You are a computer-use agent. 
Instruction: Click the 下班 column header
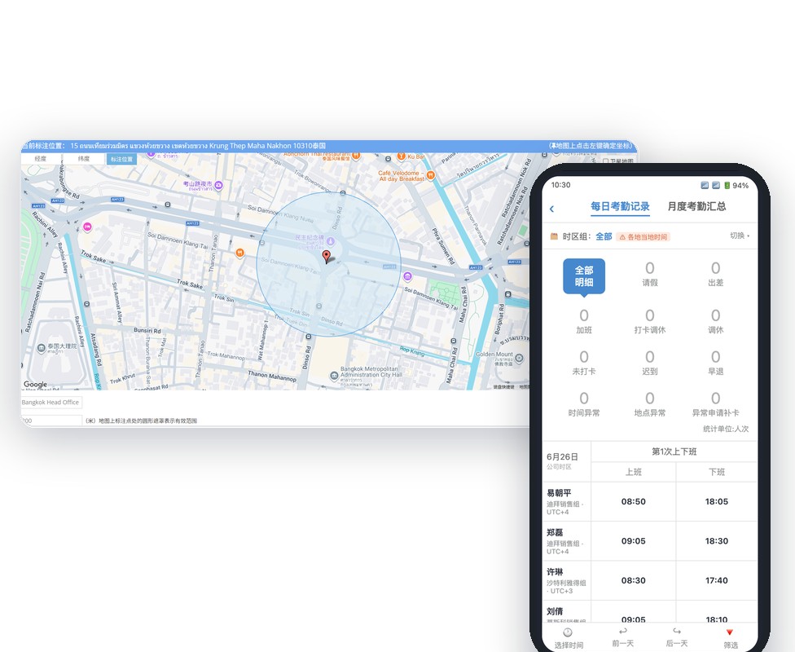click(x=717, y=472)
